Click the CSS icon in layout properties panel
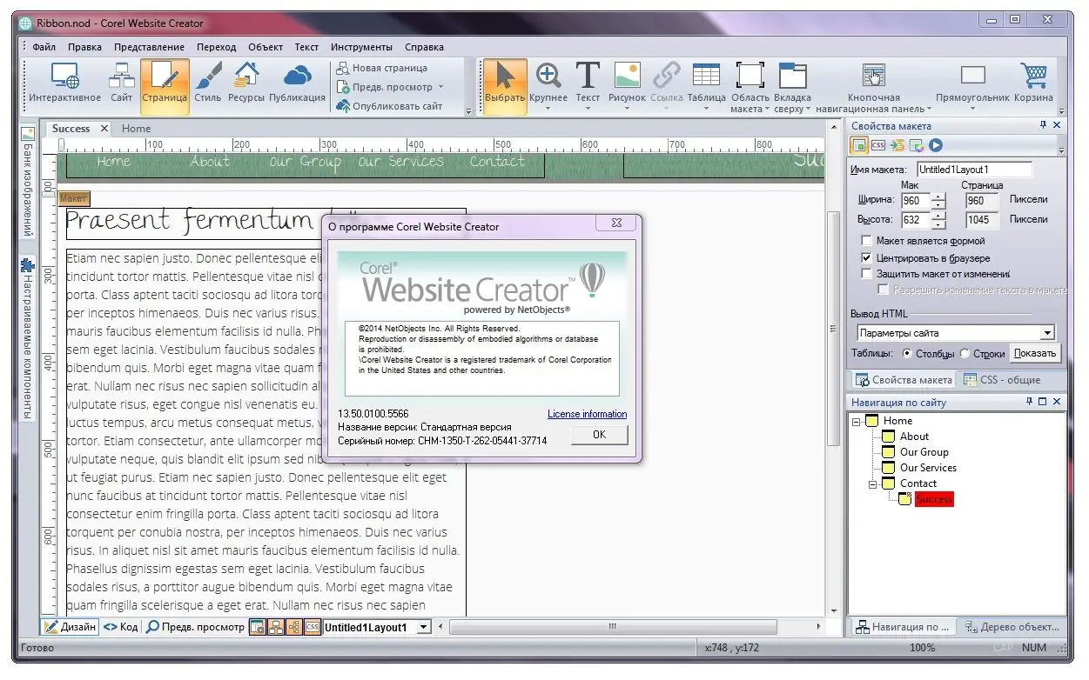Image resolution: width=1089 pixels, height=680 pixels. coord(878,146)
